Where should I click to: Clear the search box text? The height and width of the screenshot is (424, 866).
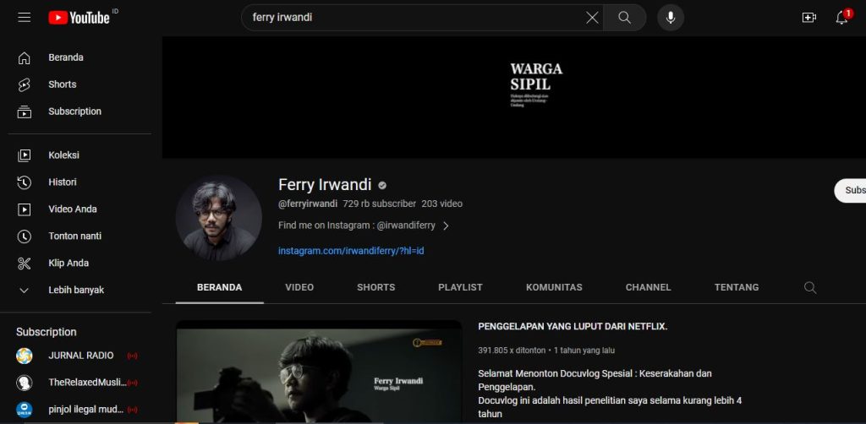pos(592,18)
